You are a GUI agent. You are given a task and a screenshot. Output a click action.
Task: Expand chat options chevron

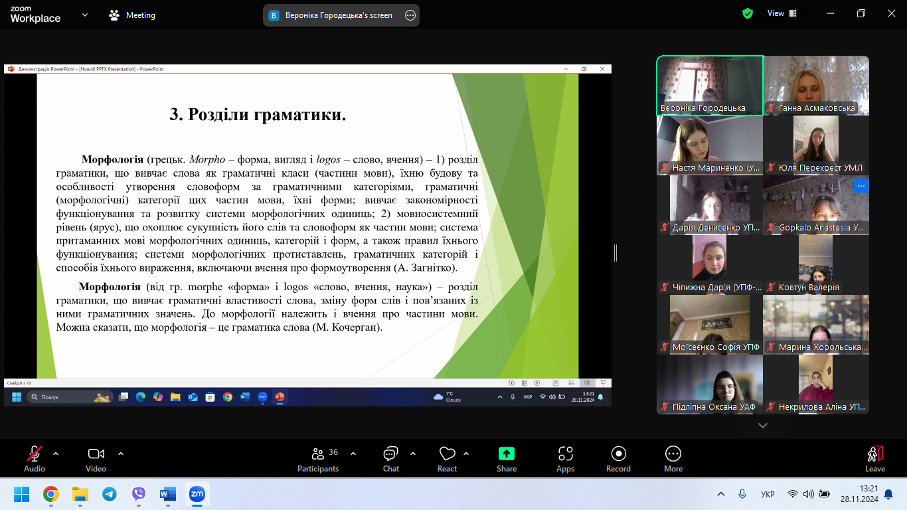coord(413,454)
